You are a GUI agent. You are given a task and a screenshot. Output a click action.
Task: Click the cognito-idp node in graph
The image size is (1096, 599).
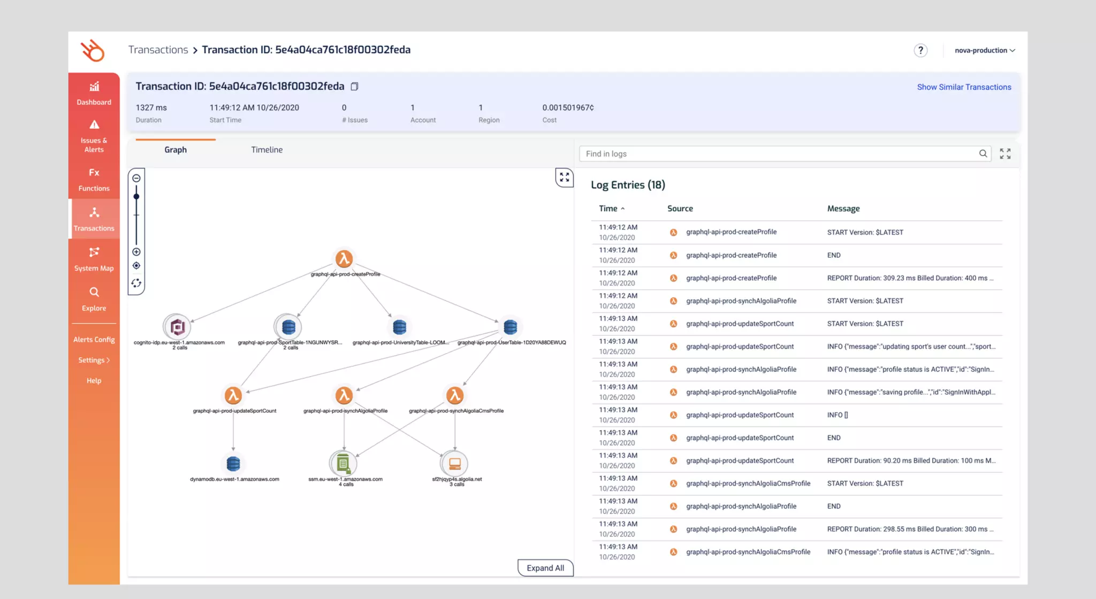177,327
